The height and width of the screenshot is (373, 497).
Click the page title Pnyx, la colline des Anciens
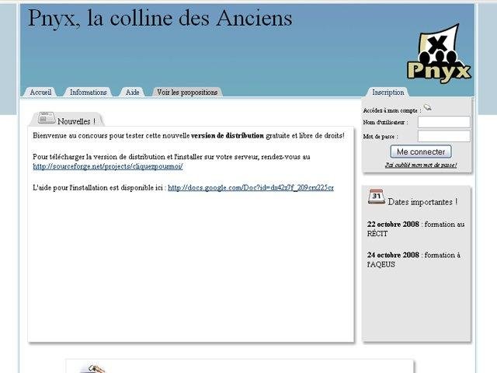point(160,18)
